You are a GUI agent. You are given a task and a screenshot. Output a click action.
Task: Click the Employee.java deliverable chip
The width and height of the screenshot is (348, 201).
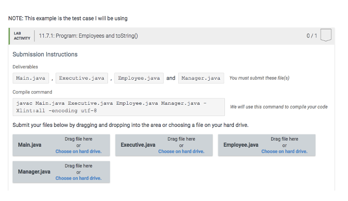pyautogui.click(x=139, y=78)
